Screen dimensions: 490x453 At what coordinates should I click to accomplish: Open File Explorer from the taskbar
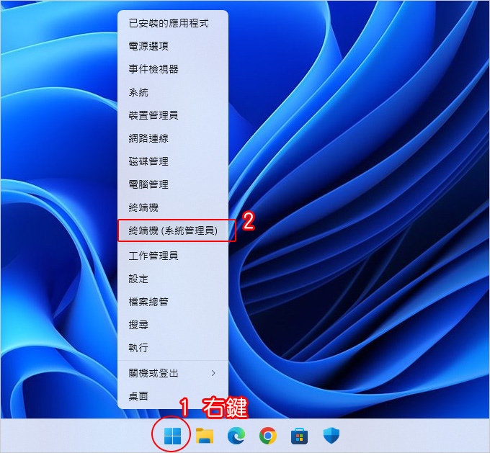(205, 436)
